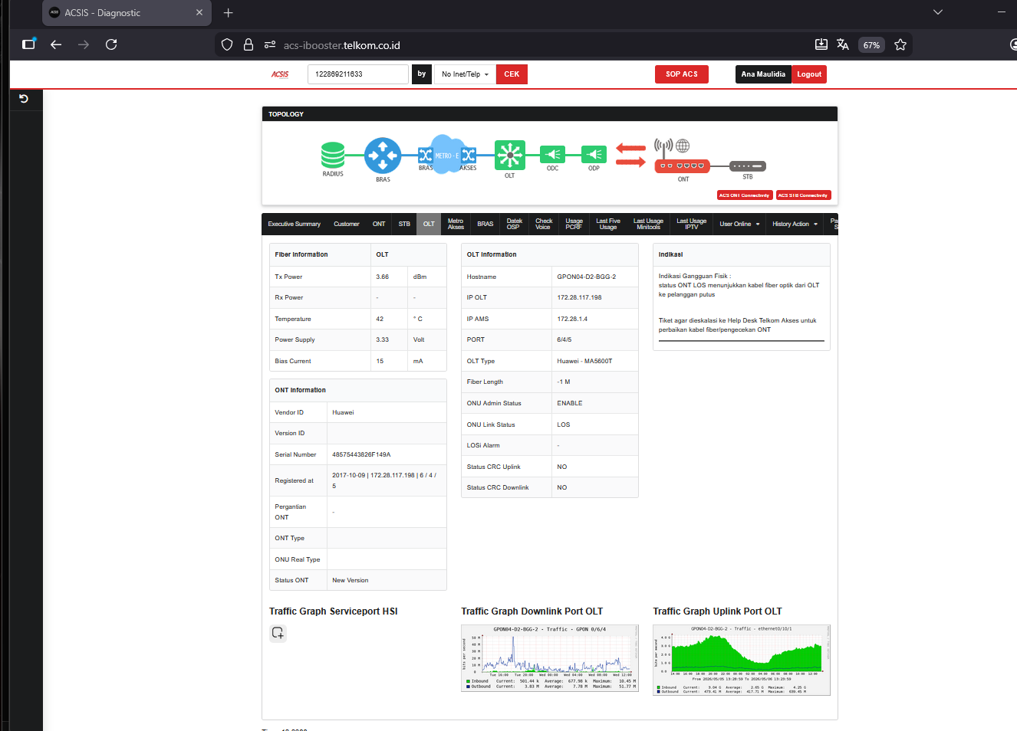Click the site security padlock icon

(x=248, y=45)
